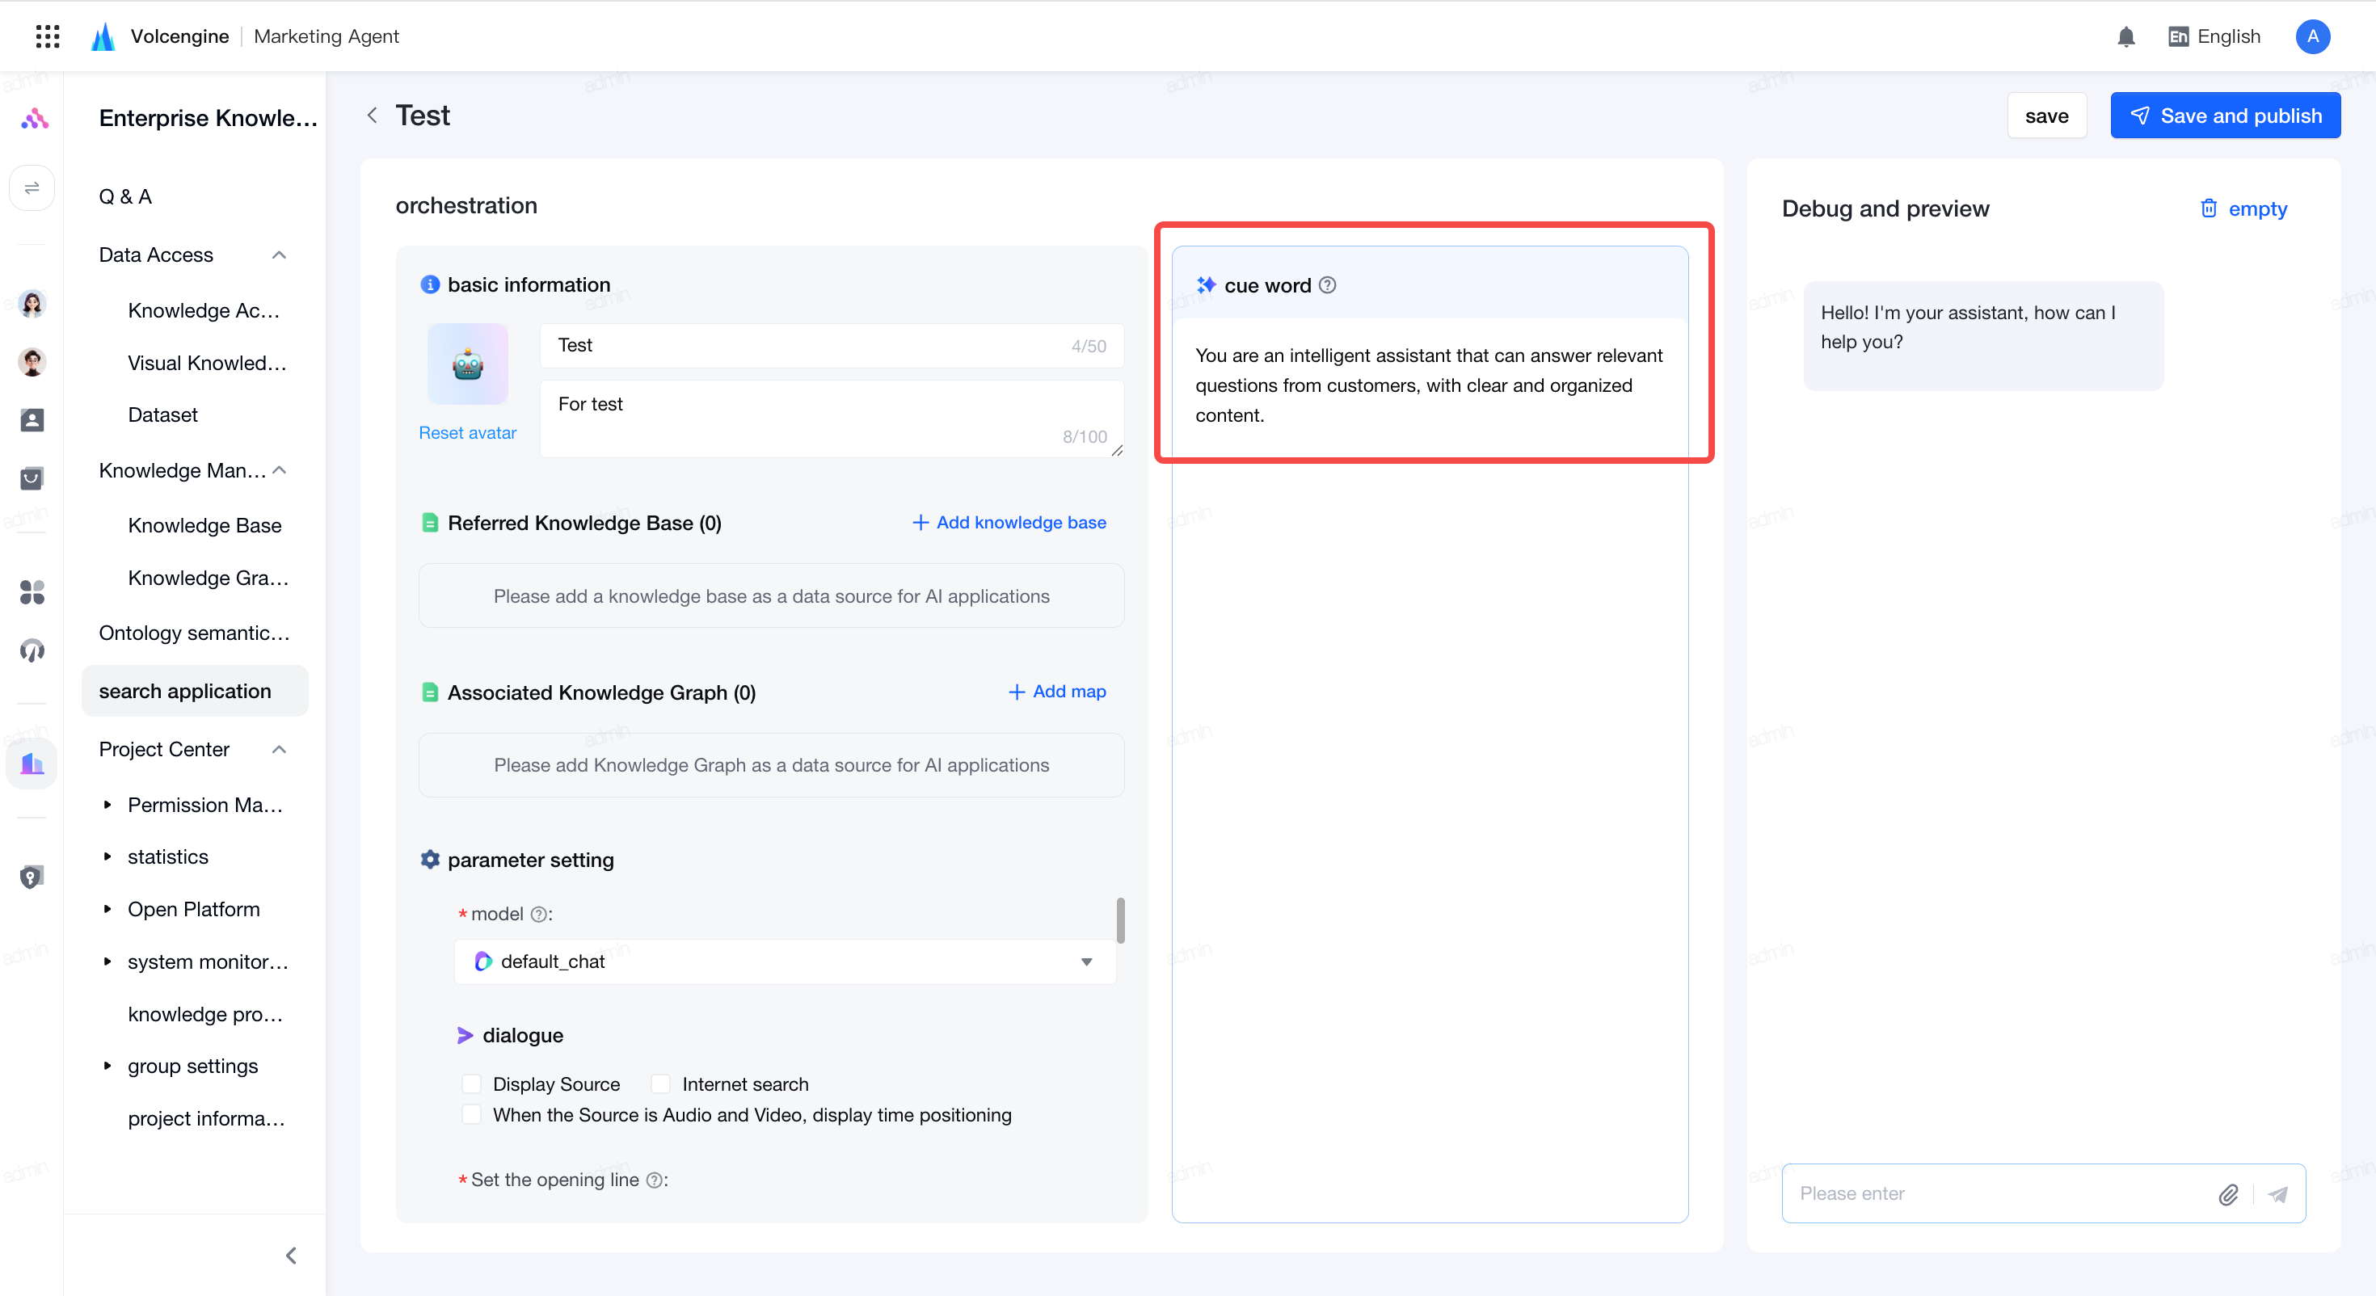Image resolution: width=2376 pixels, height=1296 pixels.
Task: Click the robot avatar image
Action: tap(468, 364)
